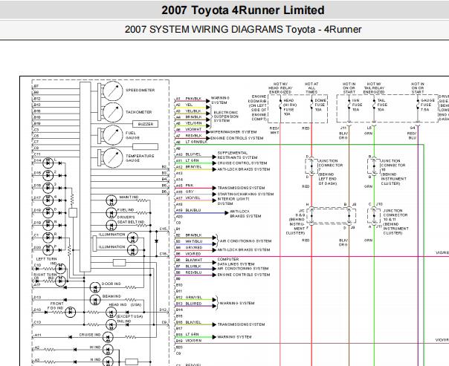Click the DRIVER'S SEAT BELT IND label

[x=130, y=220]
